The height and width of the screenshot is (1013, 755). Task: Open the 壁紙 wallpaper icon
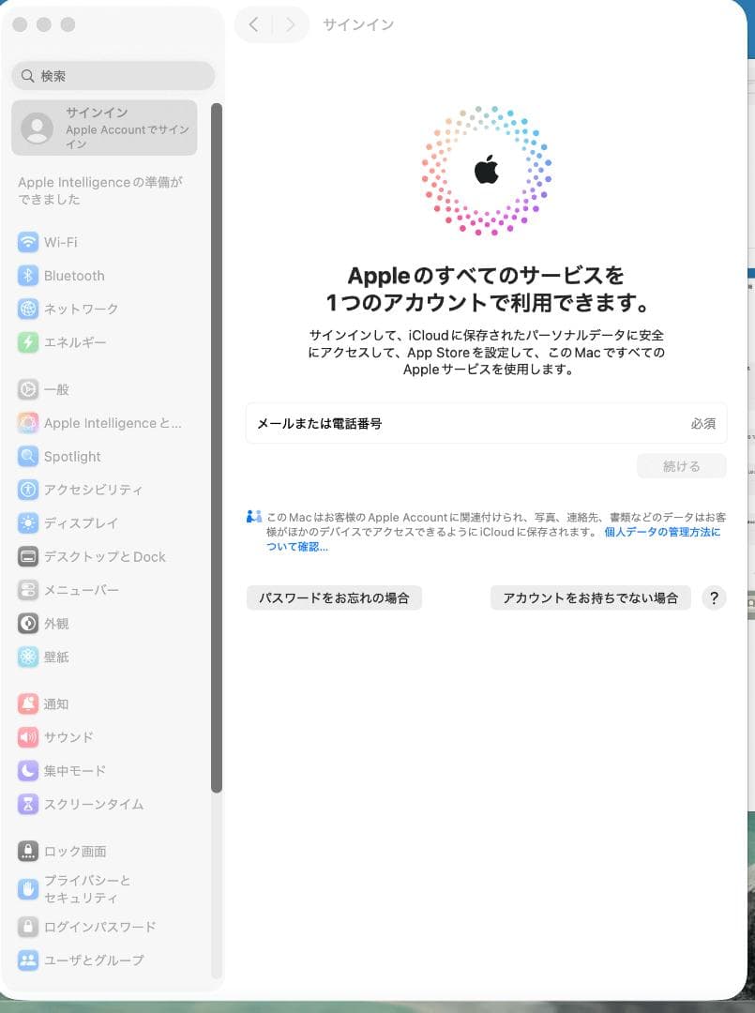click(x=28, y=657)
